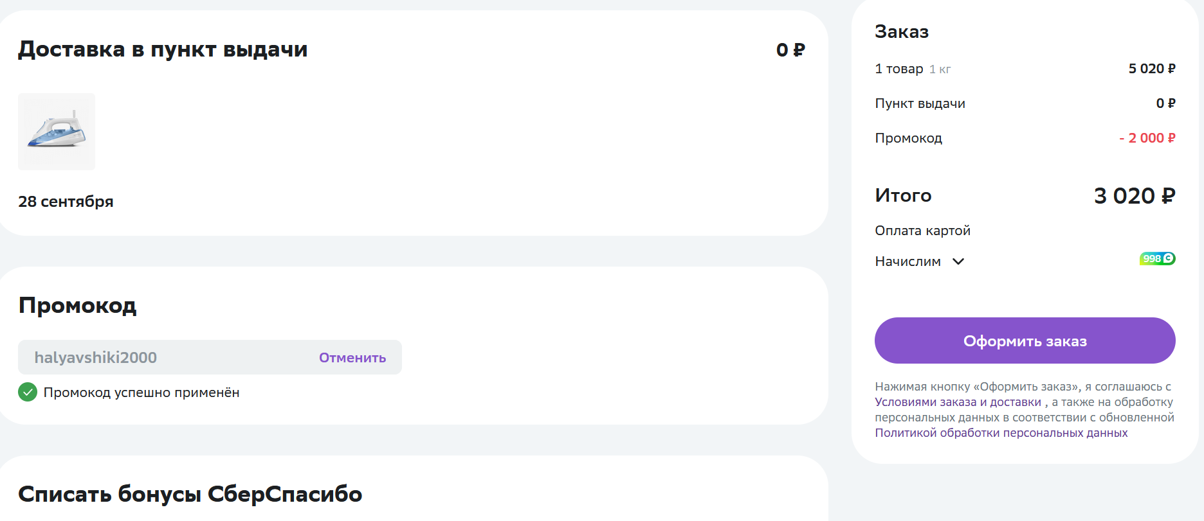Click the 998 bonus badge icon
Screen dimensions: 1204x521
click(1157, 258)
